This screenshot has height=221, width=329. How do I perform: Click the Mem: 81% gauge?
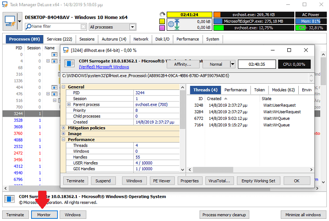coord(311,21)
